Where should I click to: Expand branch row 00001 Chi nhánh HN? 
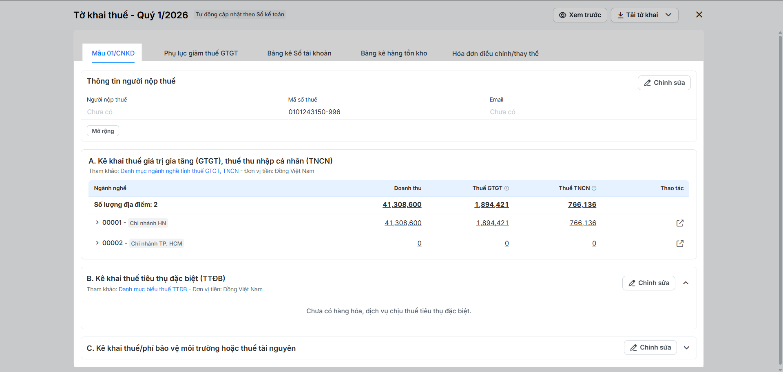[x=97, y=223]
